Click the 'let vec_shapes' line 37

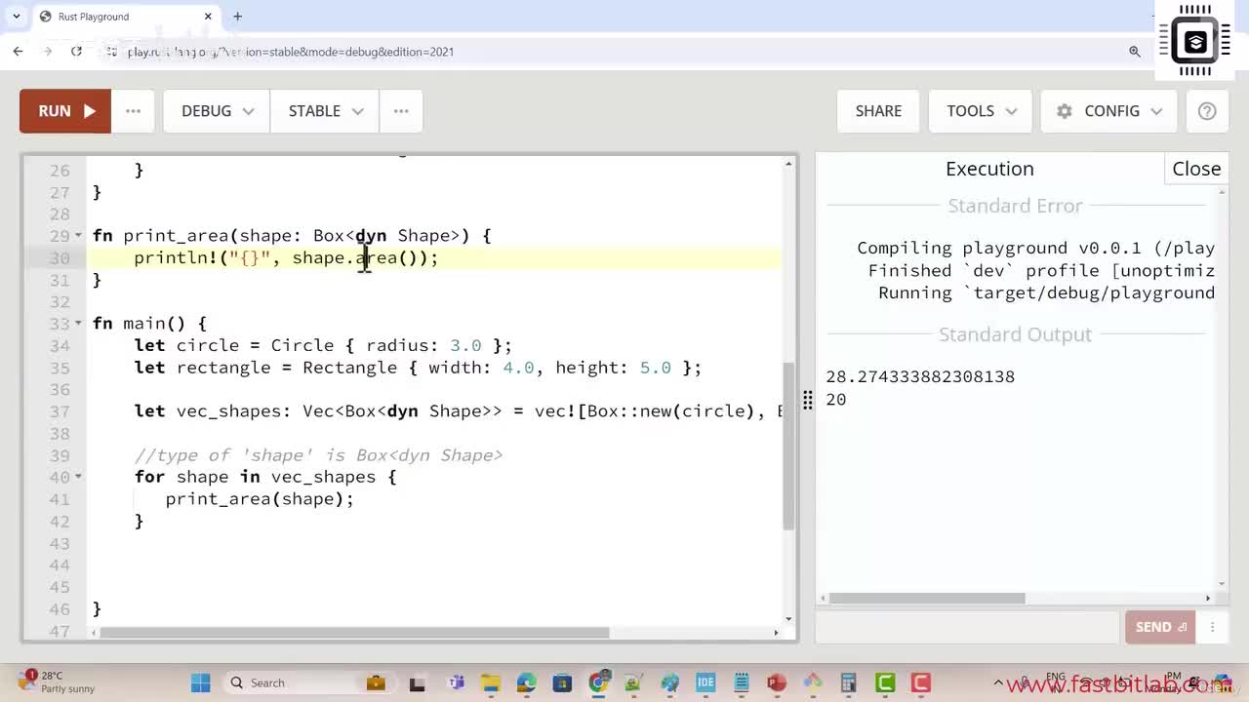tap(459, 411)
